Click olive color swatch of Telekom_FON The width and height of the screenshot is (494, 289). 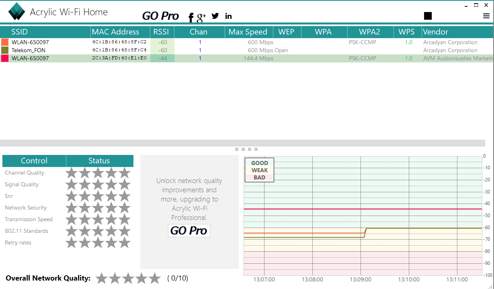(5, 50)
